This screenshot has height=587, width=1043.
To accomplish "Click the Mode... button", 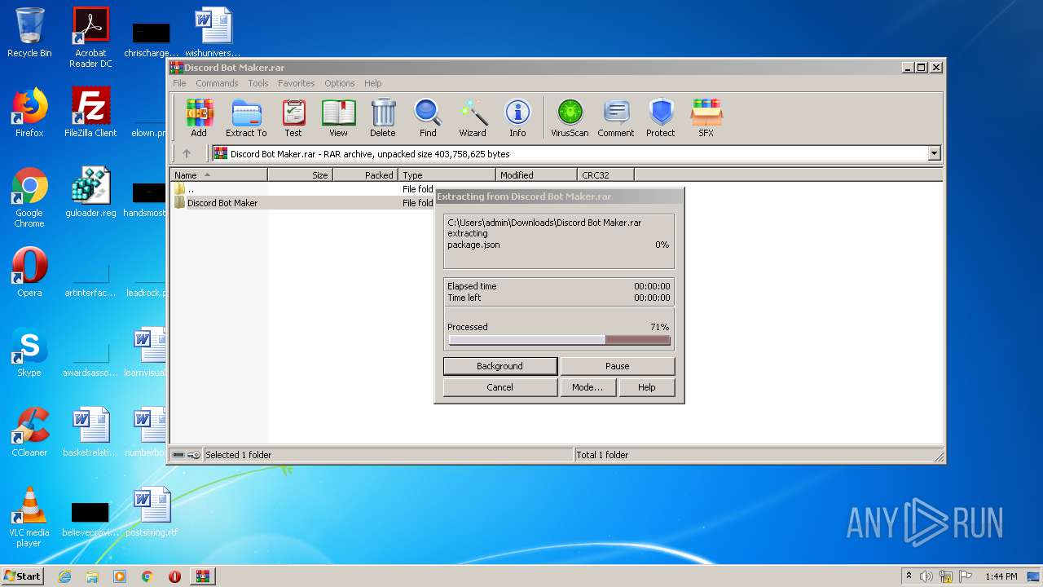I will 588,387.
